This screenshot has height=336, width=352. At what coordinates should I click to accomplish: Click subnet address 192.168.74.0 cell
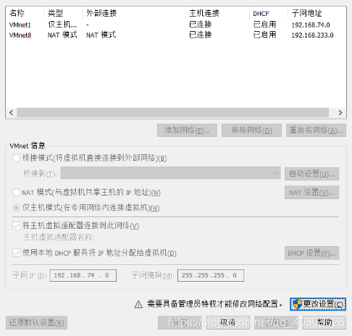[311, 25]
